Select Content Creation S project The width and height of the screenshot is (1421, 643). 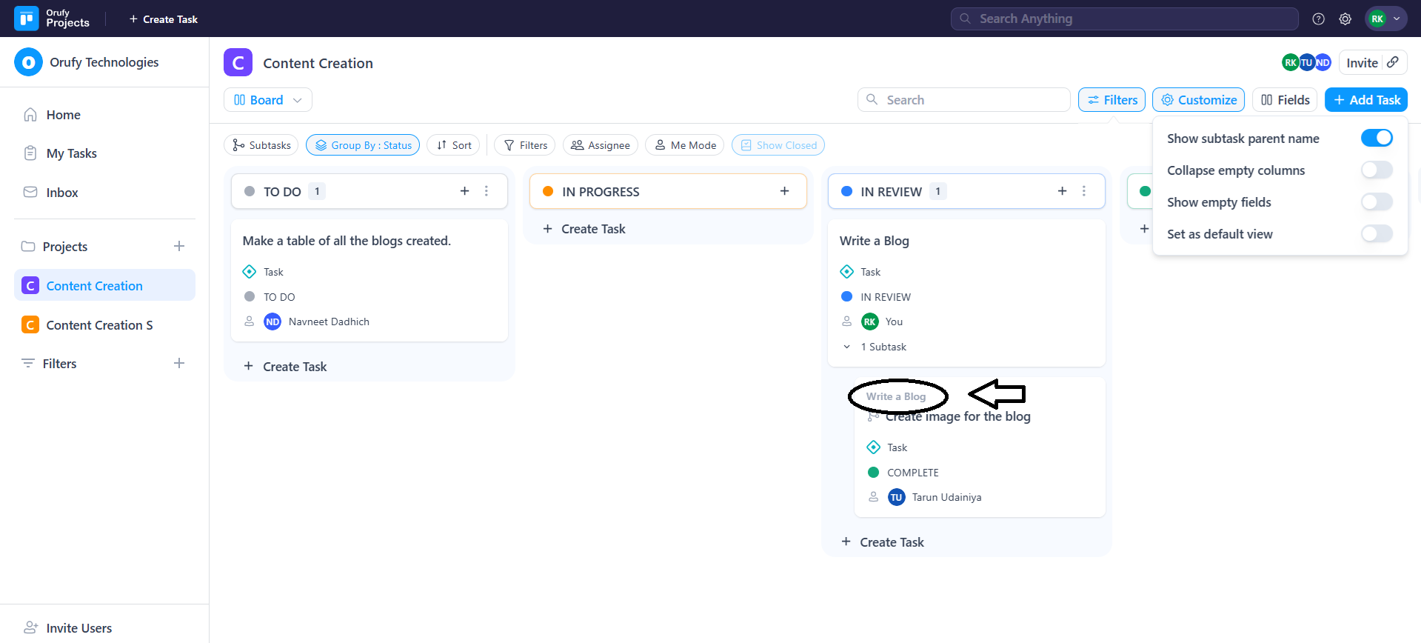point(99,325)
